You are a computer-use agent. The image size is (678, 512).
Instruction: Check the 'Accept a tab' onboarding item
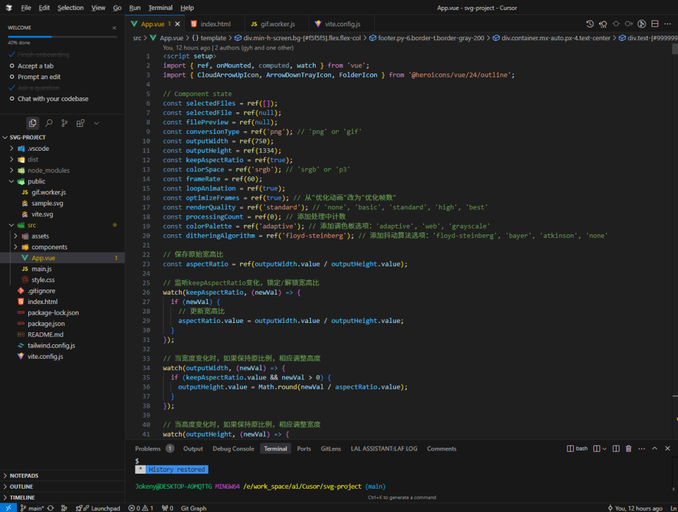35,66
